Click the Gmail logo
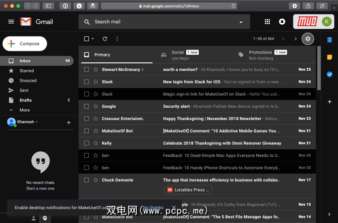This screenshot has width=338, height=223. (37, 22)
